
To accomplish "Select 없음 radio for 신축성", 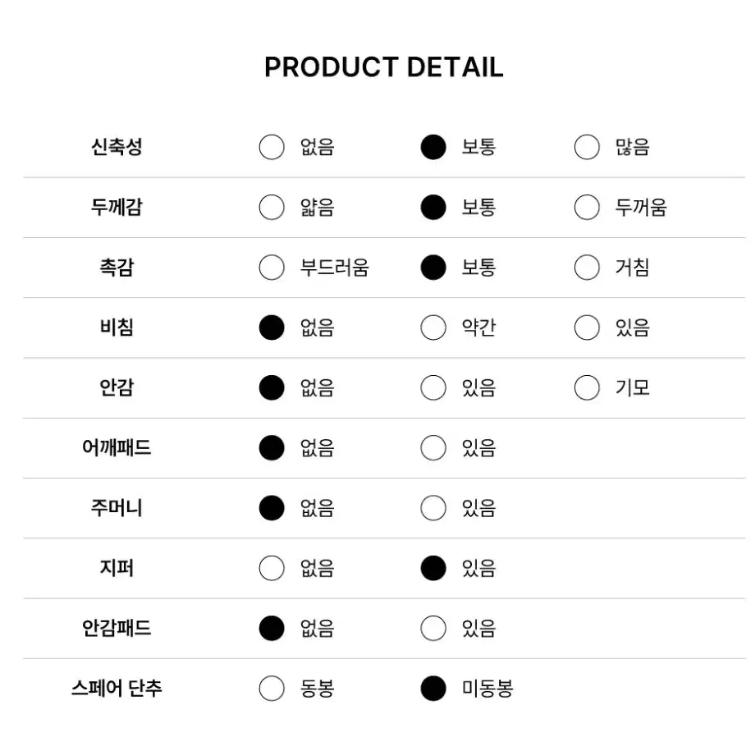I will point(272,147).
